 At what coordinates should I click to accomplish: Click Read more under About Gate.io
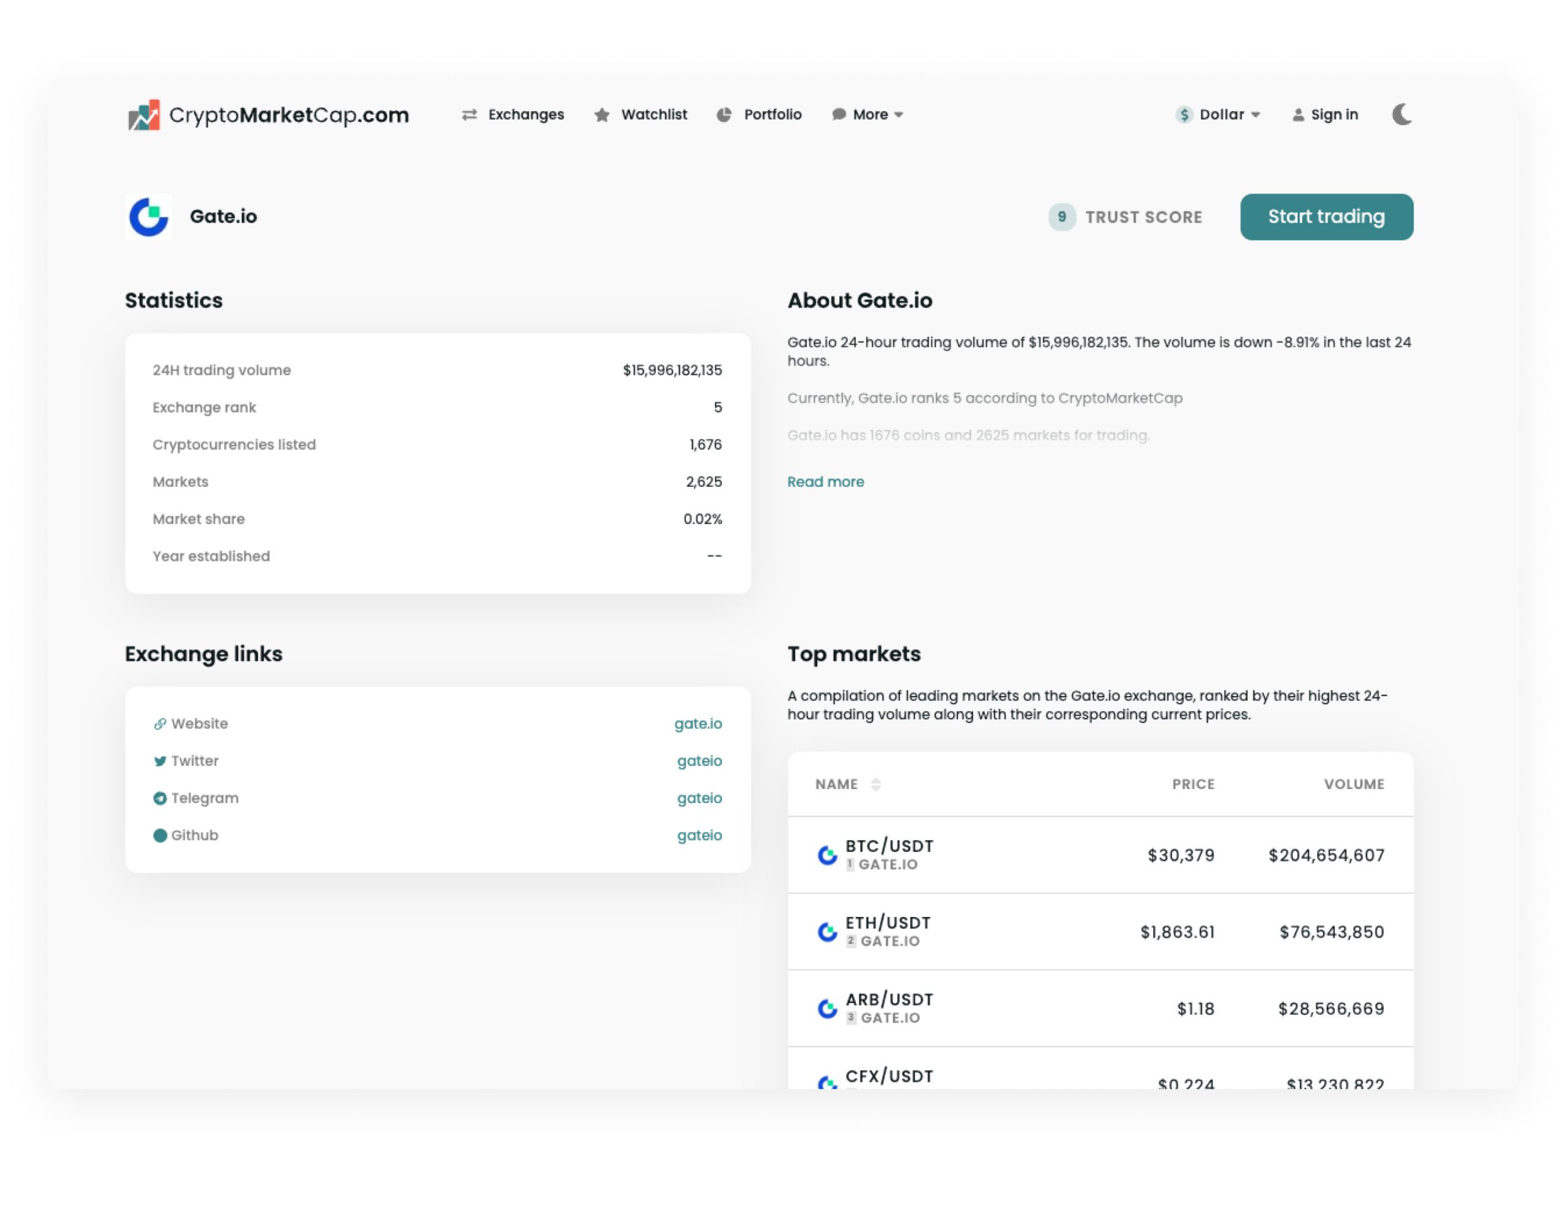[825, 482]
